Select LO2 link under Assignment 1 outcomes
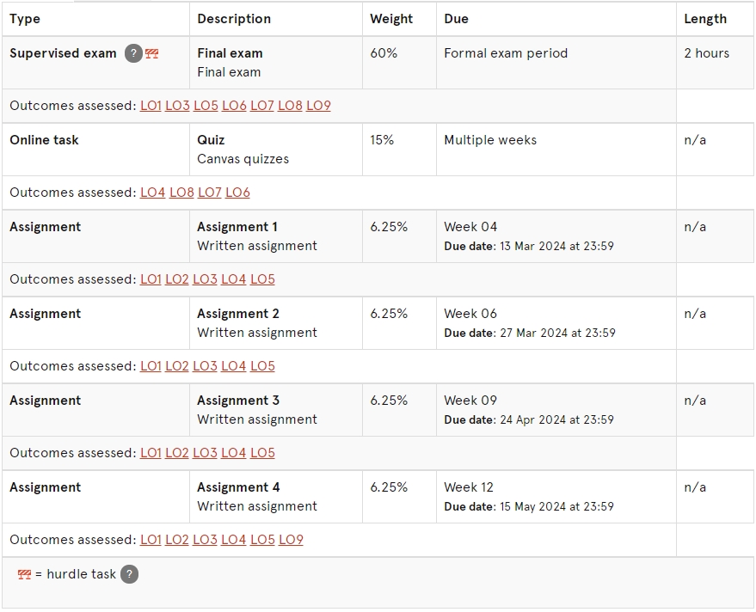756x612 pixels. click(x=177, y=279)
